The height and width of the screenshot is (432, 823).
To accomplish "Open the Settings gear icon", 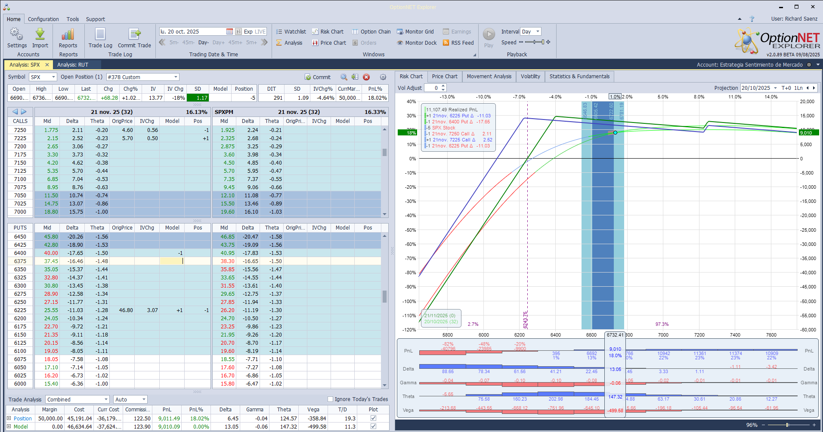I will (17, 34).
